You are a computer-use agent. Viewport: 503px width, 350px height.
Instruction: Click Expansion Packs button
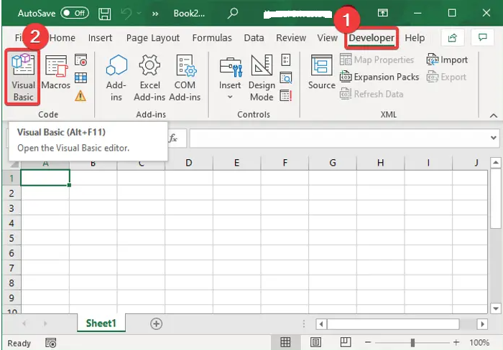(x=379, y=77)
